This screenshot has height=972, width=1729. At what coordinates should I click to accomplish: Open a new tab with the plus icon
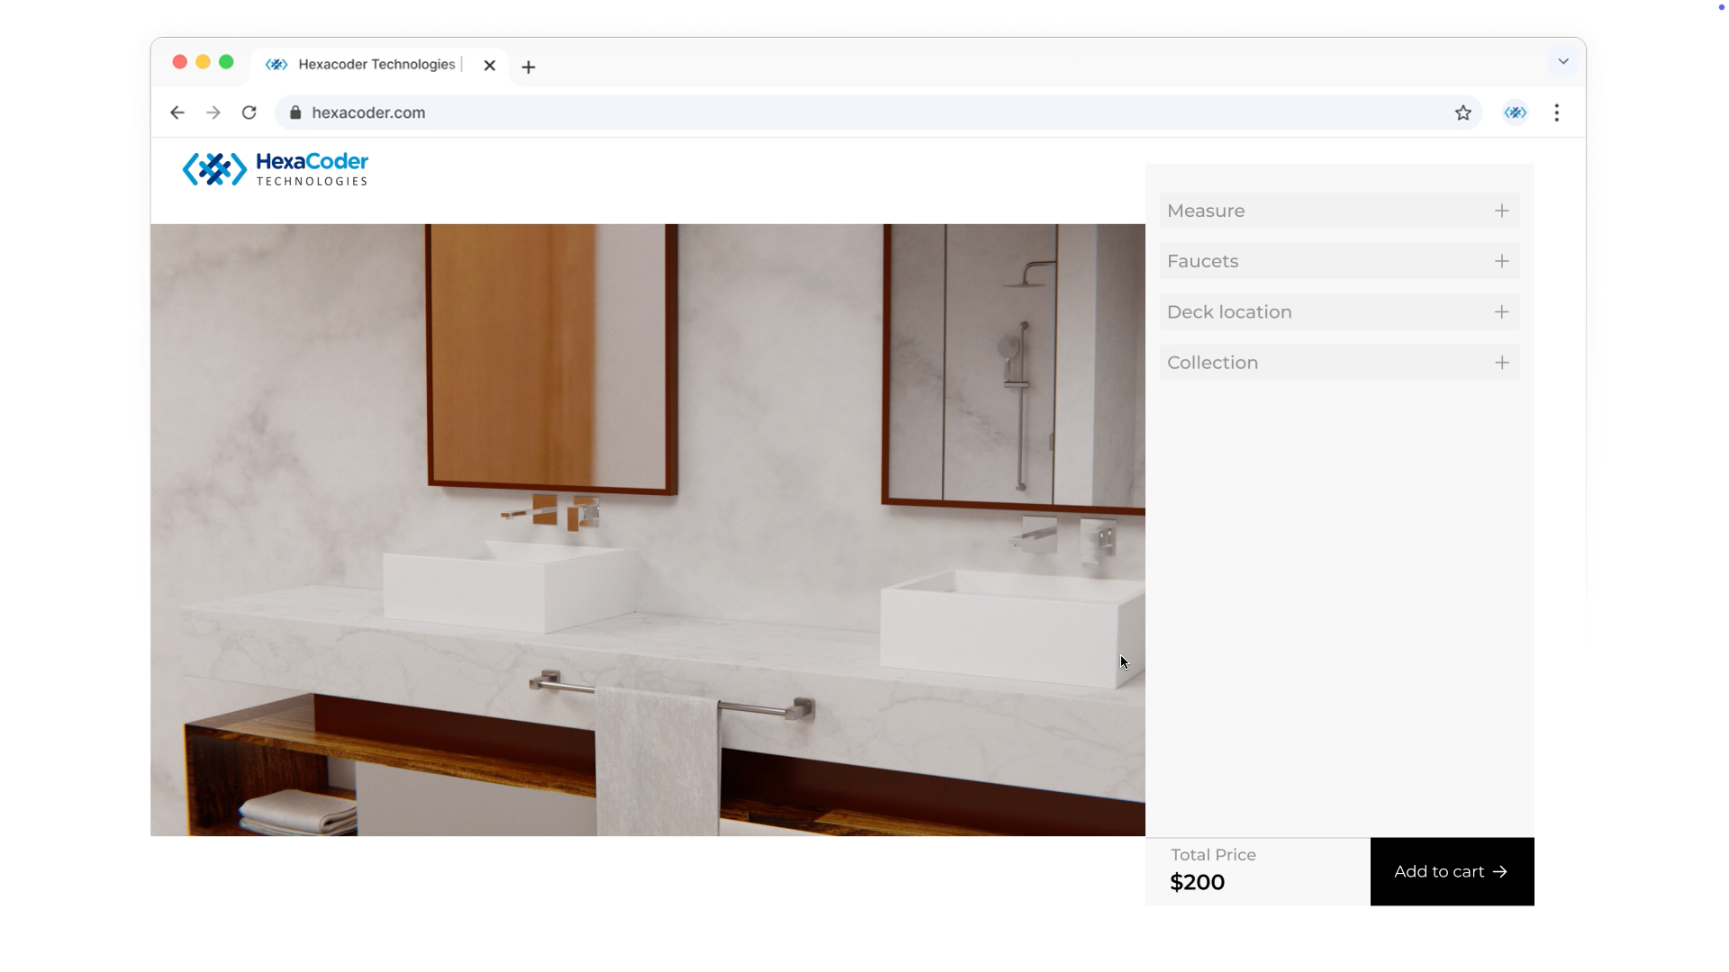coord(529,67)
